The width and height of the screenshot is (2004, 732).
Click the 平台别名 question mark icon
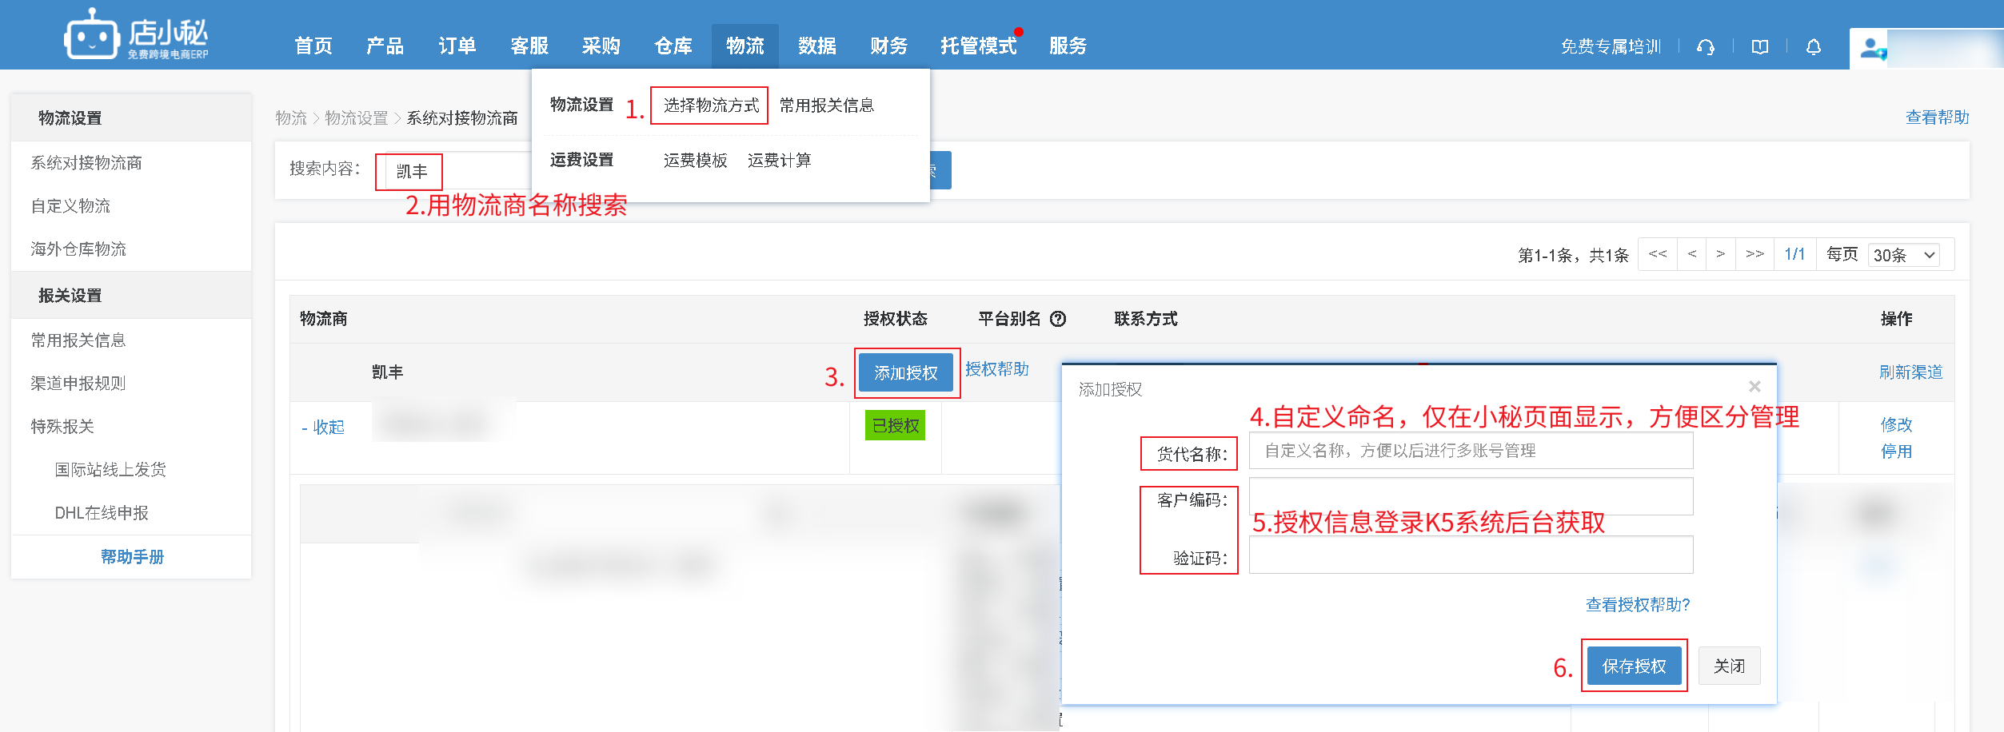click(x=1057, y=319)
